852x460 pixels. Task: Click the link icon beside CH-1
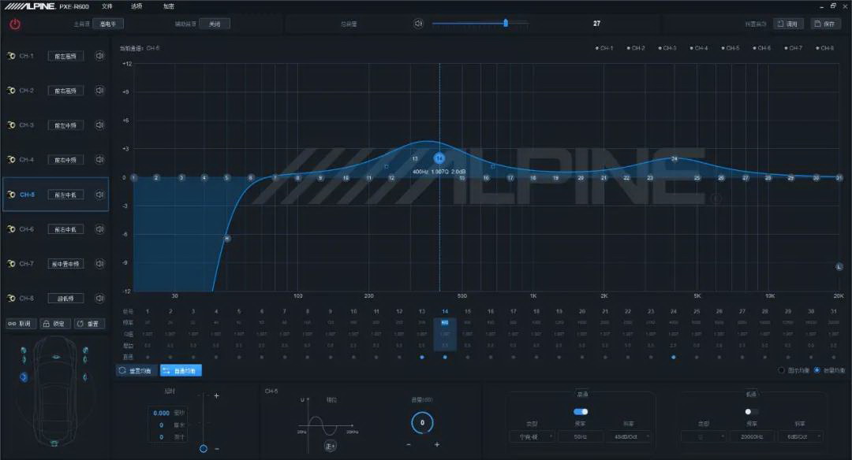click(11, 56)
